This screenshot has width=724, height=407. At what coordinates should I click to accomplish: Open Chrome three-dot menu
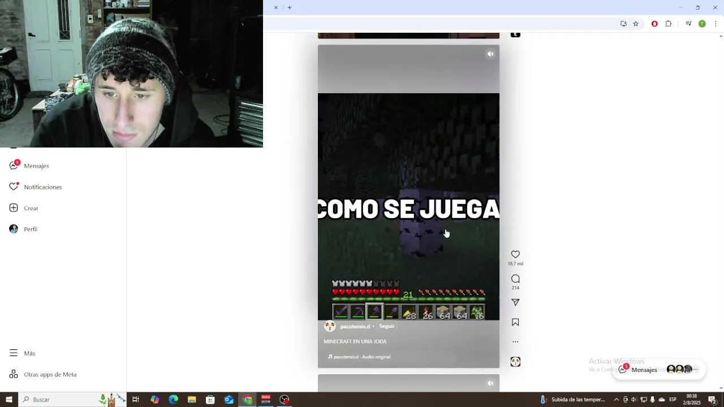pyautogui.click(x=716, y=24)
